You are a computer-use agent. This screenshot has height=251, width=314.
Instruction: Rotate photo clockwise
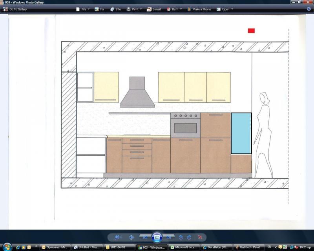pyautogui.click(x=189, y=237)
